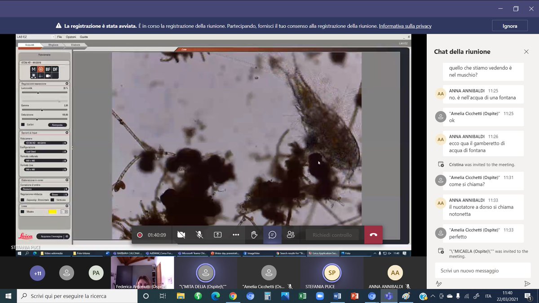Turn on camera in Teams call toolbar
Screen dimensions: 539x303
click(181, 235)
